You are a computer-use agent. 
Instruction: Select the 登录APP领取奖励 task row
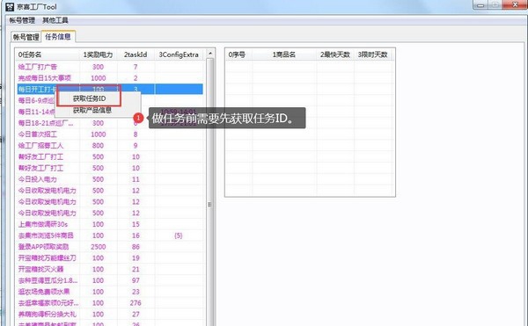point(109,247)
